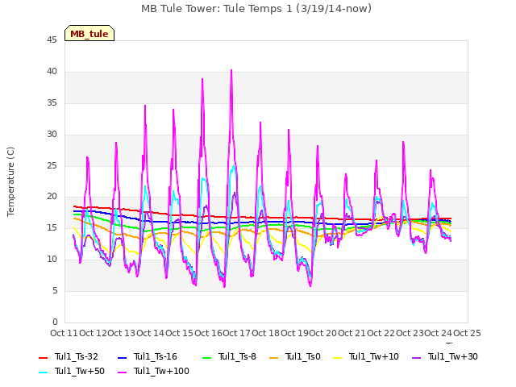Click the orange Tul1_Ts0 legend swatch
The width and height of the screenshot is (516, 387).
click(x=273, y=358)
